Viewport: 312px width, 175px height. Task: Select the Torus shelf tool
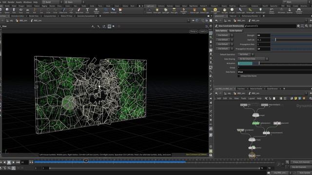(x=20, y=11)
